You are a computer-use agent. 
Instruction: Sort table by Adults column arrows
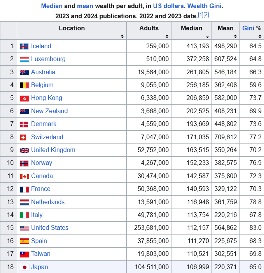coord(167,36)
